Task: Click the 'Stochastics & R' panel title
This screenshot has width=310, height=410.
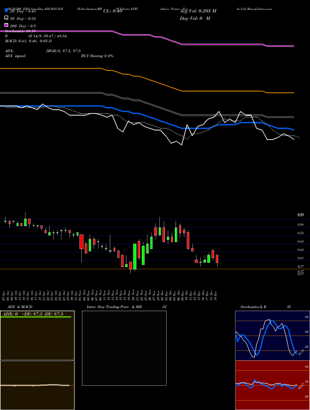Action: pos(253,307)
